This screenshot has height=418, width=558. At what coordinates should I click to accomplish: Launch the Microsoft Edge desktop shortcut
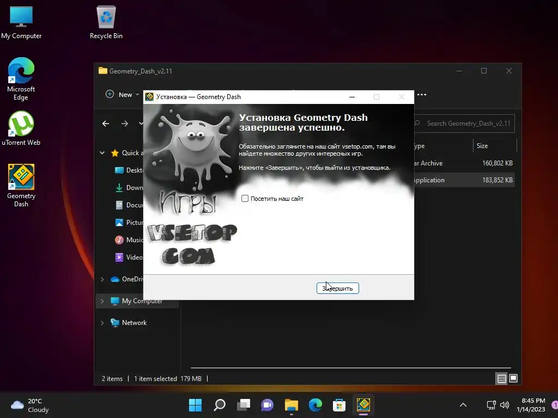[x=21, y=79]
